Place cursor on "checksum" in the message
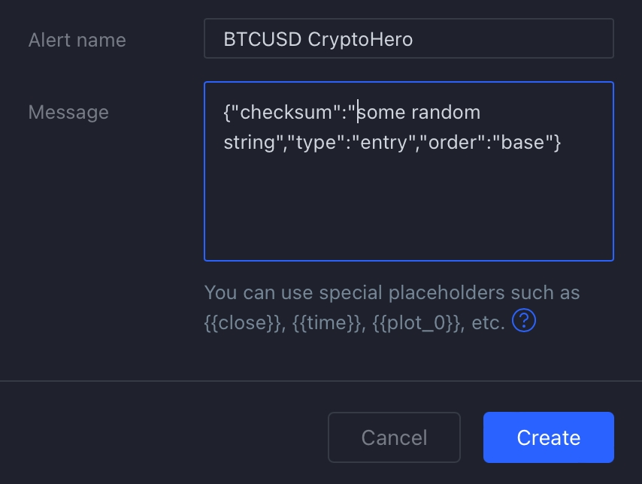Image resolution: width=642 pixels, height=484 pixels. click(285, 113)
